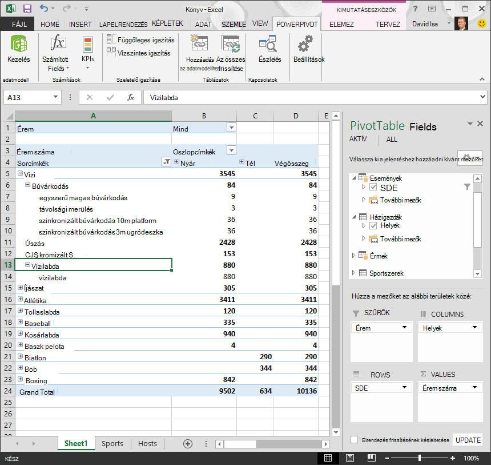The height and width of the screenshot is (465, 491).
Task: Open the Érem száma dropdown in VALUES area
Action: [474, 388]
